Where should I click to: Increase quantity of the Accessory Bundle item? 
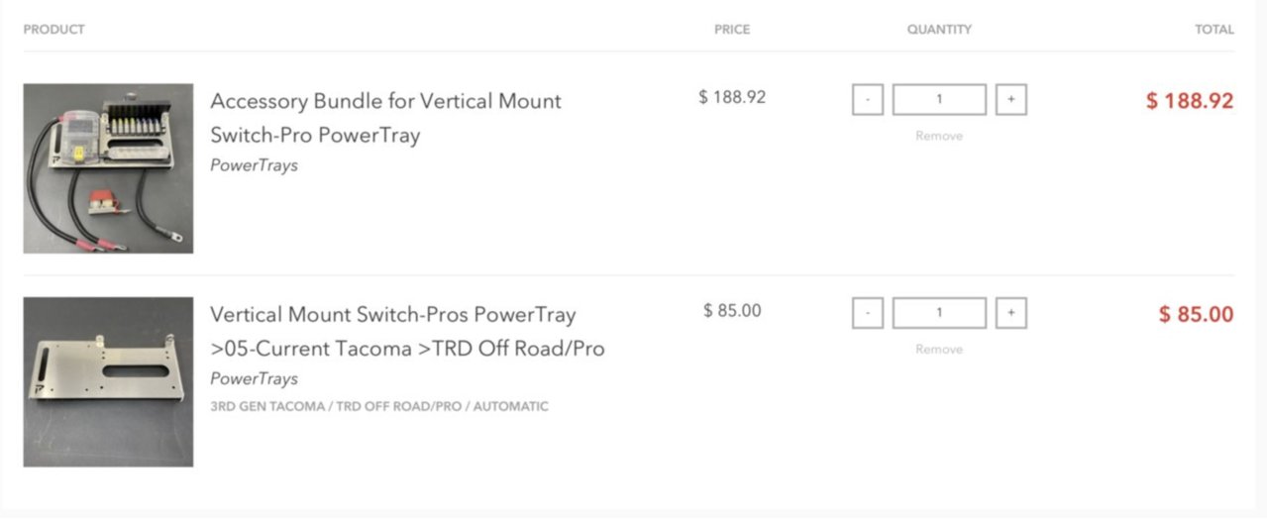tap(1010, 100)
